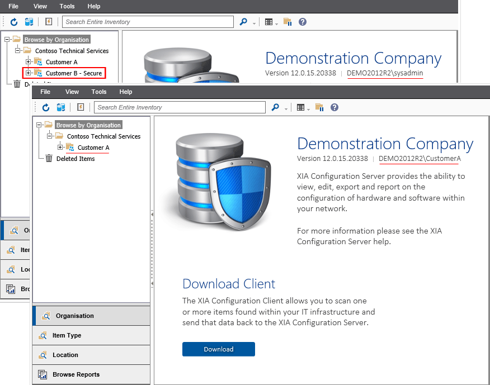
Task: Switch to Browse Reports navigation pane
Action: click(x=91, y=374)
